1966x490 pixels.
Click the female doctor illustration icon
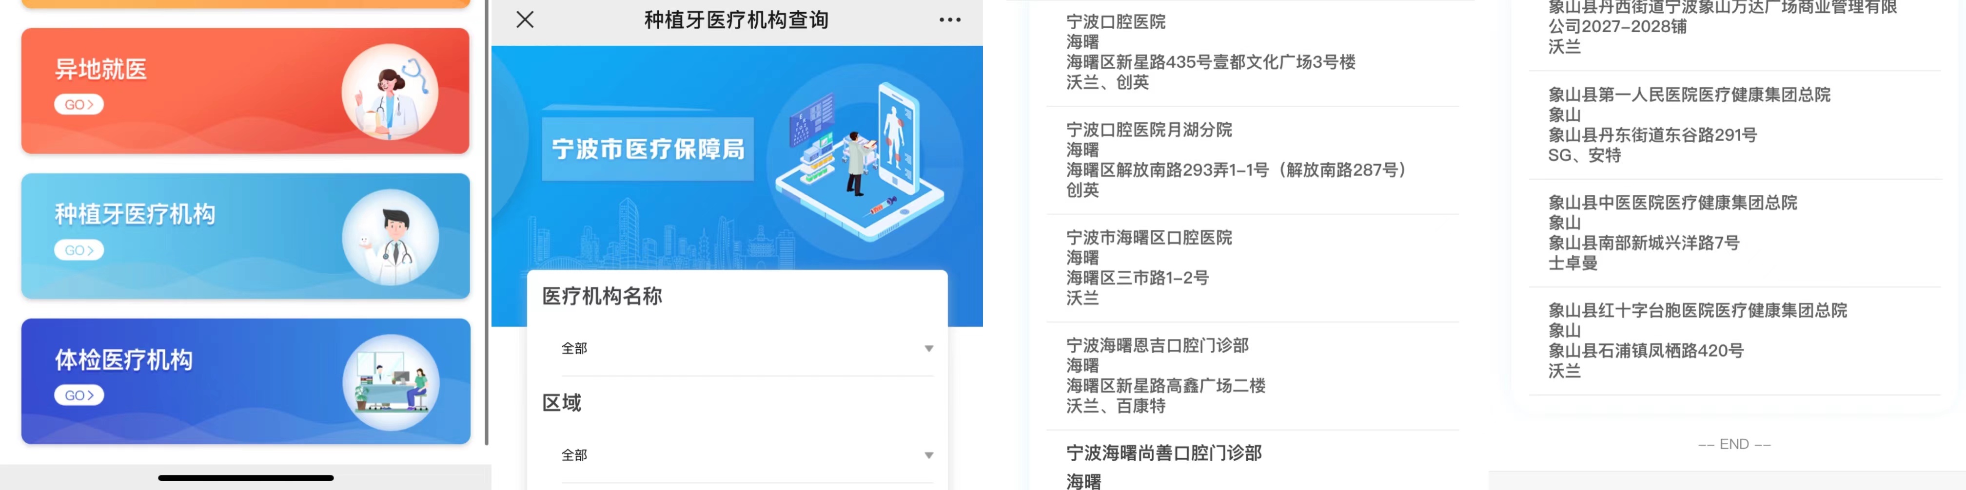tap(389, 92)
